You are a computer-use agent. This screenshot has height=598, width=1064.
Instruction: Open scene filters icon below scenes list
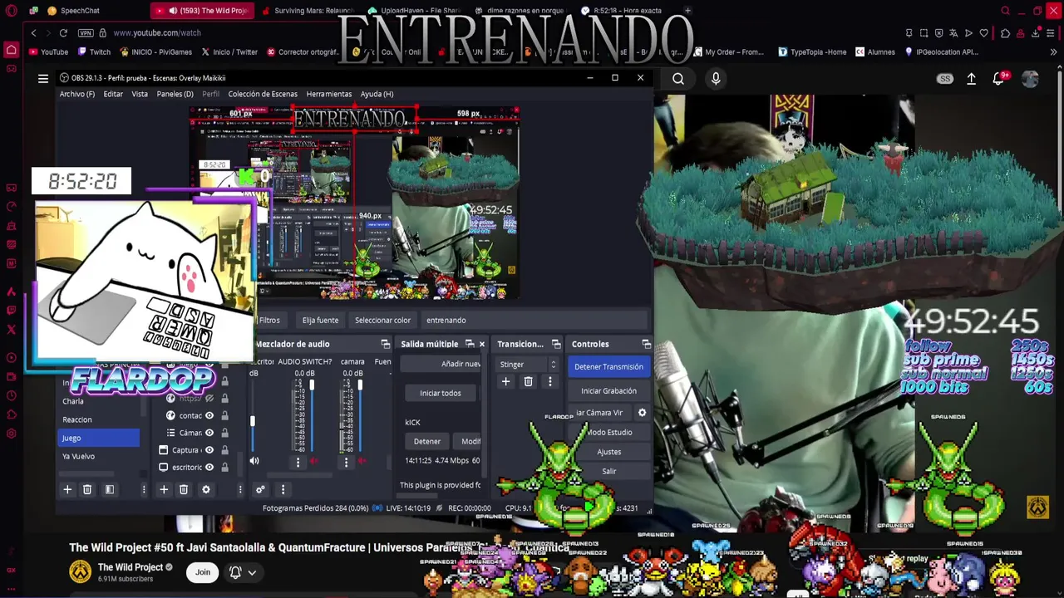coord(109,489)
